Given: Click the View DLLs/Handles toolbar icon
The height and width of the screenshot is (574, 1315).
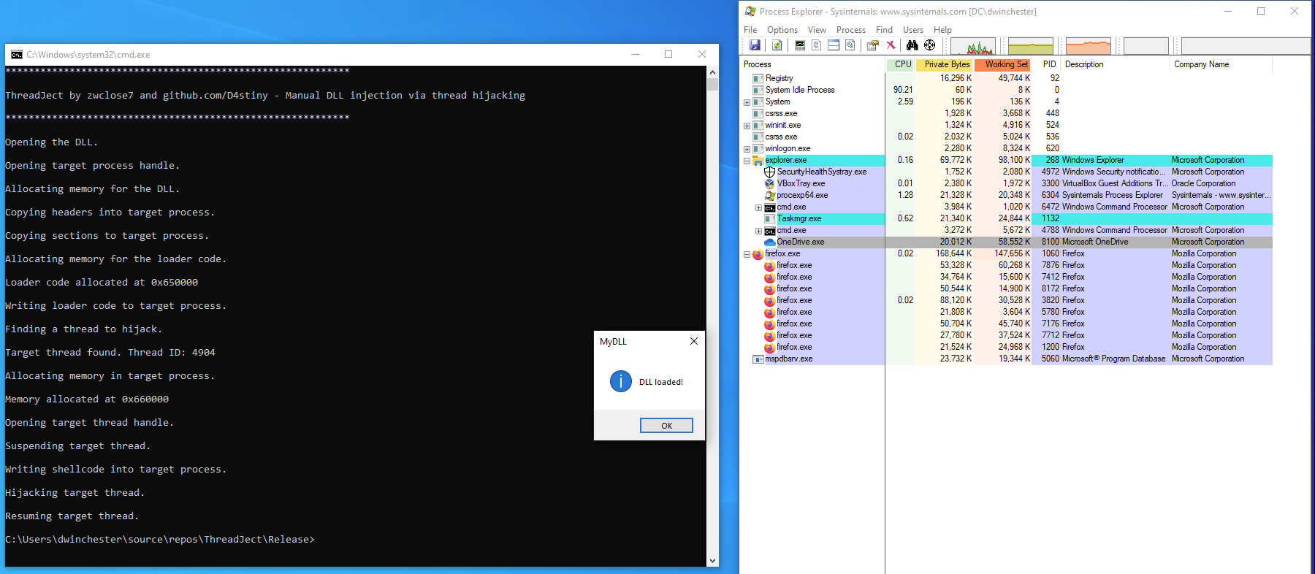Looking at the screenshot, I should coord(850,45).
